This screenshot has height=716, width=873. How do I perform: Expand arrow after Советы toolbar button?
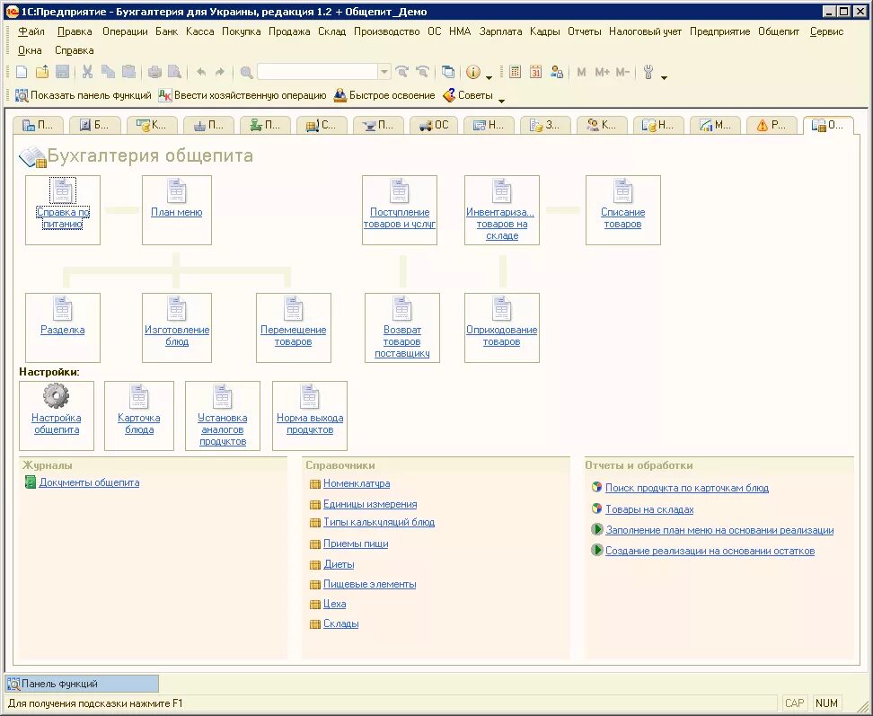tap(501, 101)
